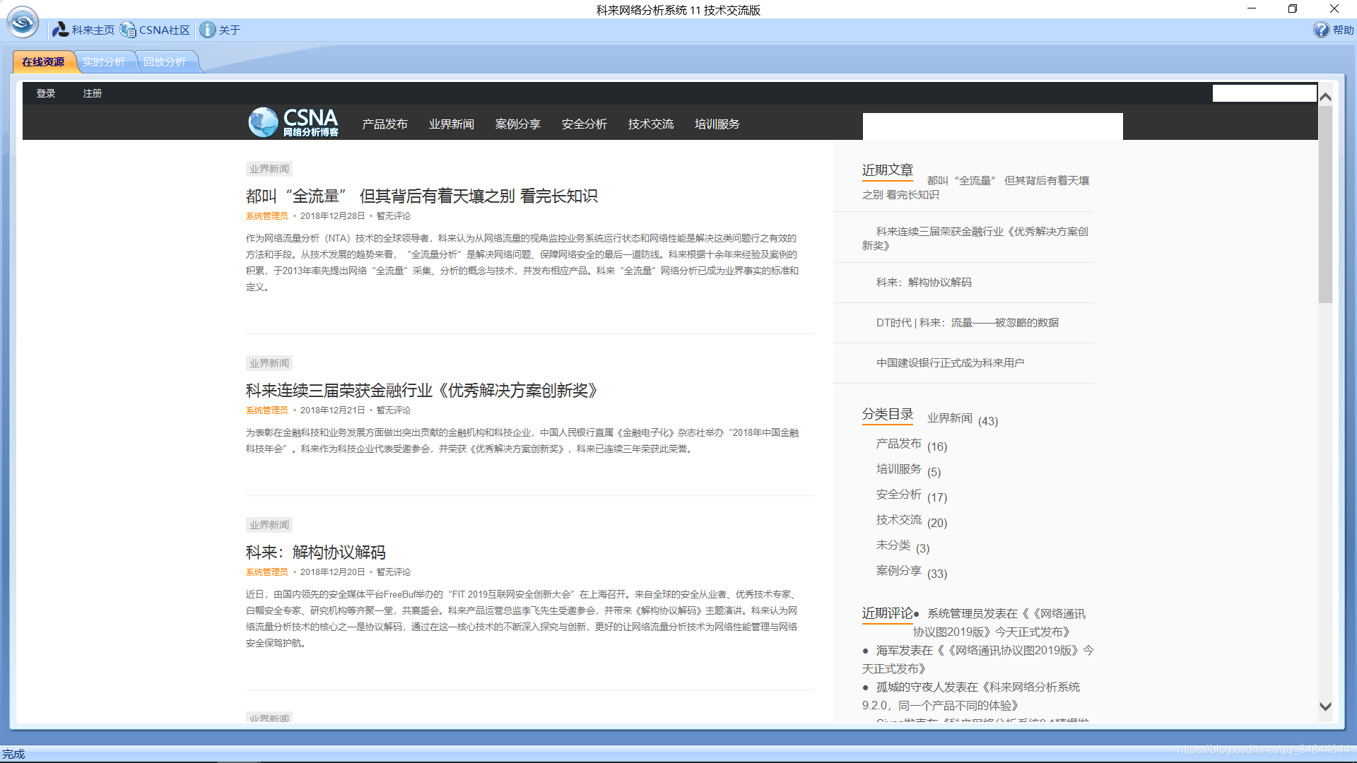Switch to the 实时分析 tab
1357x763 pixels.
[104, 62]
